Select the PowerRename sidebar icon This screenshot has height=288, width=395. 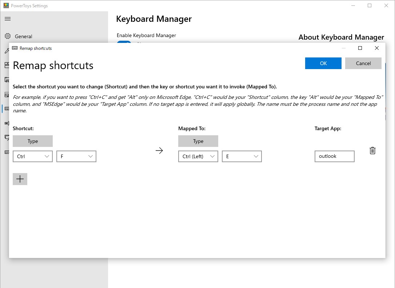click(x=8, y=123)
